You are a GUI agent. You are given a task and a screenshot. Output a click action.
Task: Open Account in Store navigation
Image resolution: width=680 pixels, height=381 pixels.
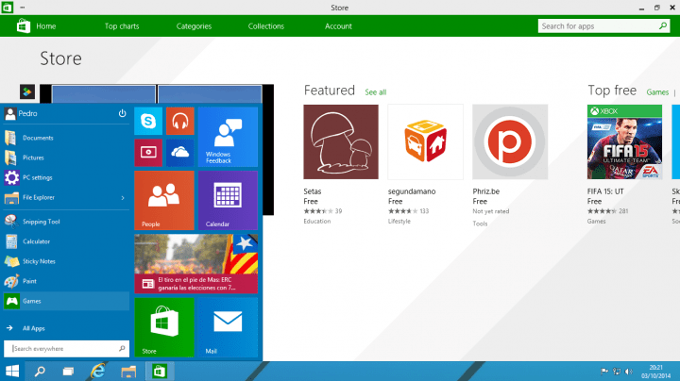click(338, 26)
